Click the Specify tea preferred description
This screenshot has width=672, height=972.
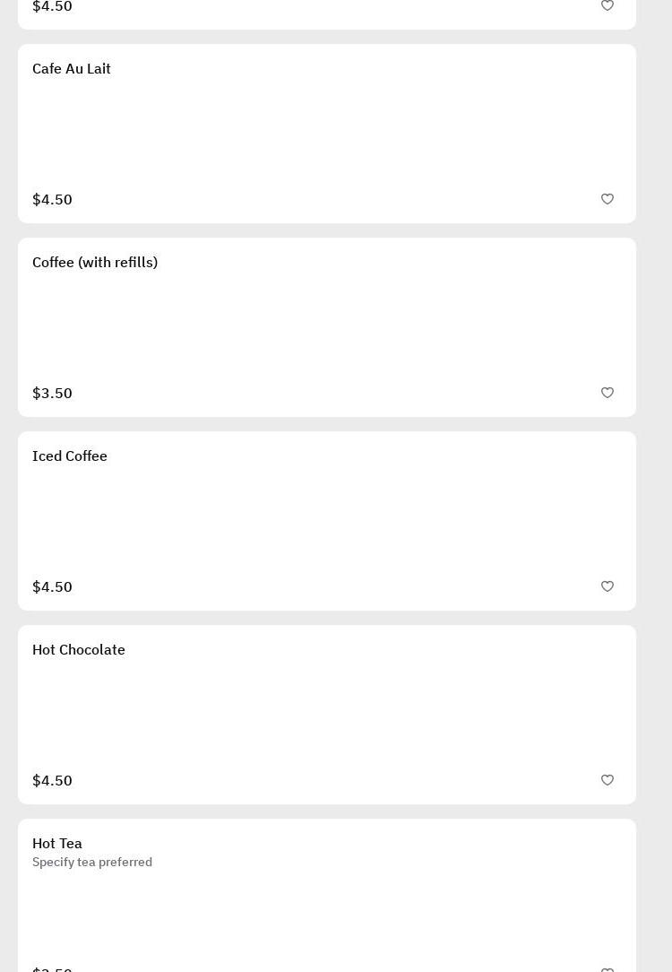92,863
